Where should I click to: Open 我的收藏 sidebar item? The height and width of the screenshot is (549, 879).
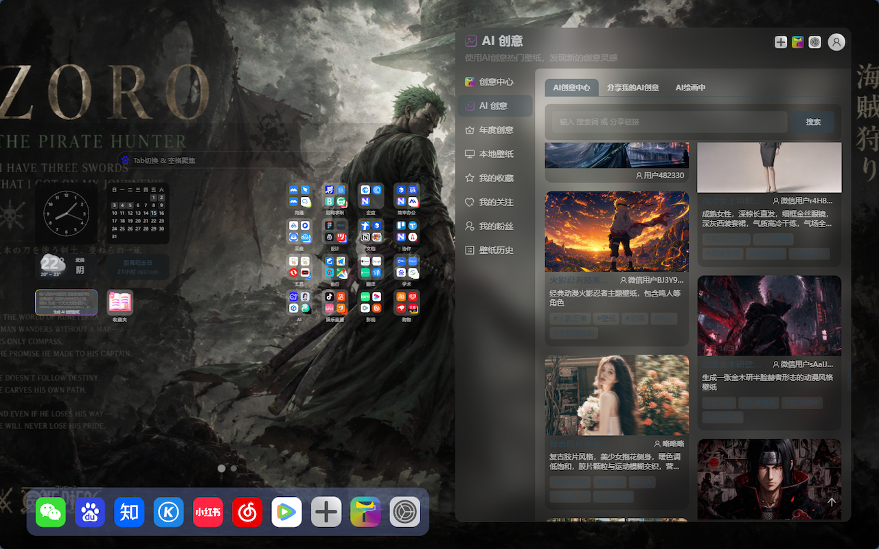pyautogui.click(x=495, y=178)
